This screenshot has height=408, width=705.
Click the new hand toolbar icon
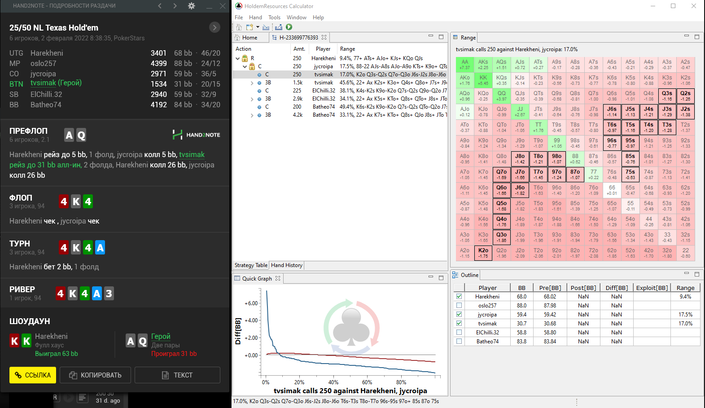click(x=250, y=27)
